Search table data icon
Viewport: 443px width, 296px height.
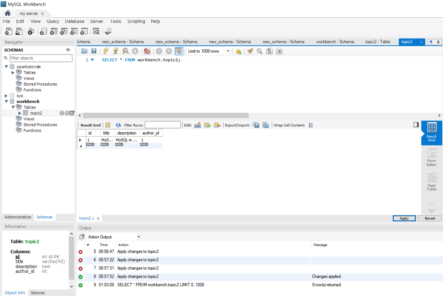[x=96, y=31]
